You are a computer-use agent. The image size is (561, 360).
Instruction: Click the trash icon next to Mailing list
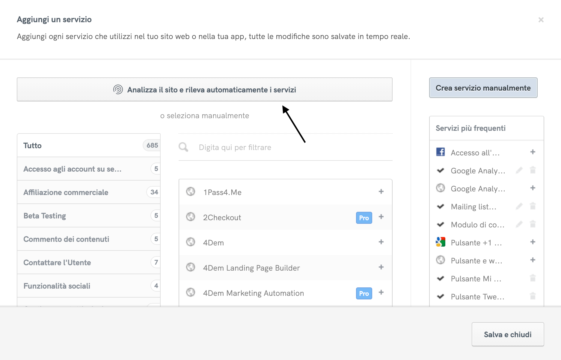pyautogui.click(x=533, y=206)
